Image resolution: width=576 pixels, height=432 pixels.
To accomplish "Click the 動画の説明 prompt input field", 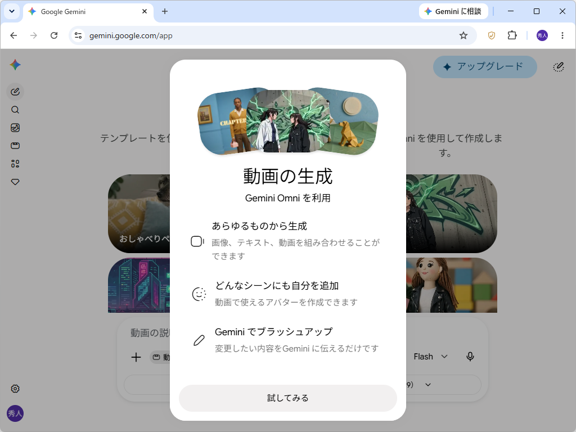I will 150,333.
